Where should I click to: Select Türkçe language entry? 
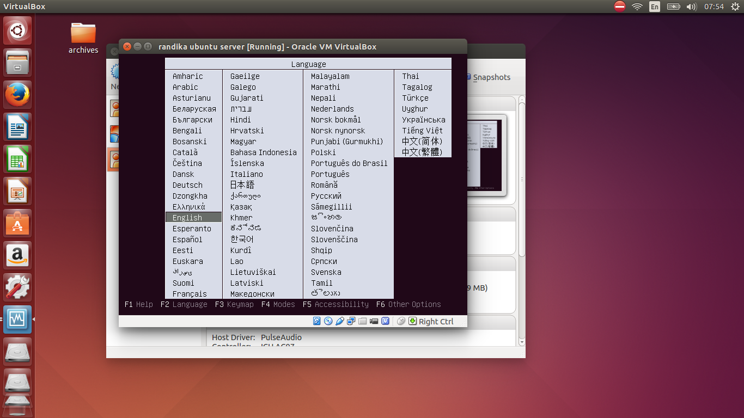416,98
